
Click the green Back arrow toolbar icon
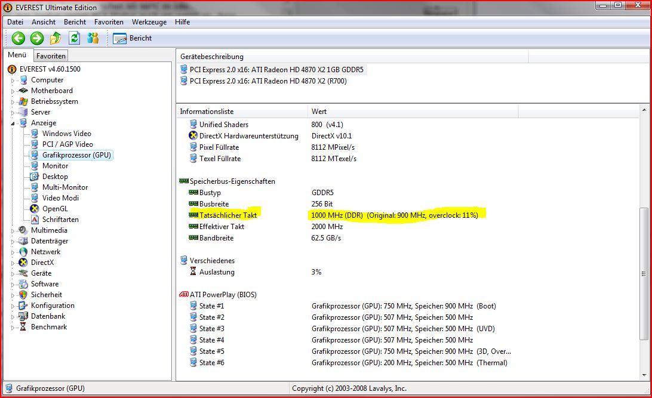[x=18, y=38]
